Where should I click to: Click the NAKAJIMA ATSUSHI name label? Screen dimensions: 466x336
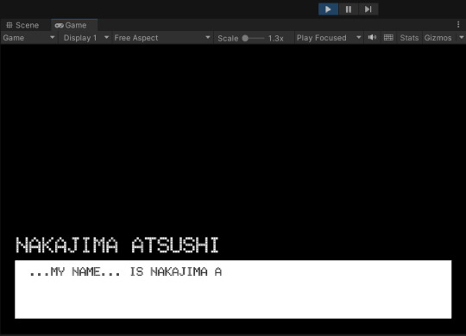click(117, 246)
